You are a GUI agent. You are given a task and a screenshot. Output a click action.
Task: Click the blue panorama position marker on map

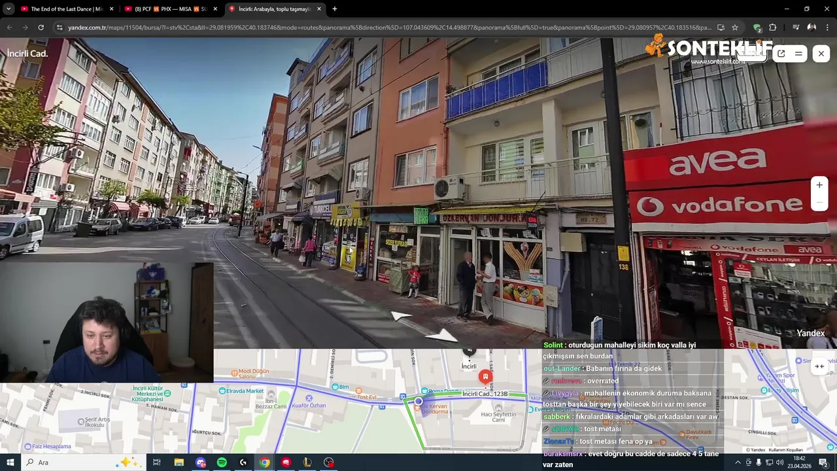click(x=418, y=401)
